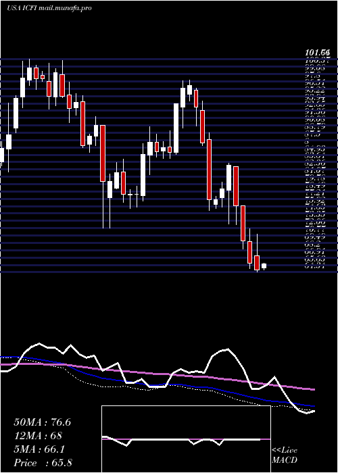Select the "50MA : 76.6" reading
The width and height of the screenshot is (338, 473).
pyautogui.click(x=42, y=422)
